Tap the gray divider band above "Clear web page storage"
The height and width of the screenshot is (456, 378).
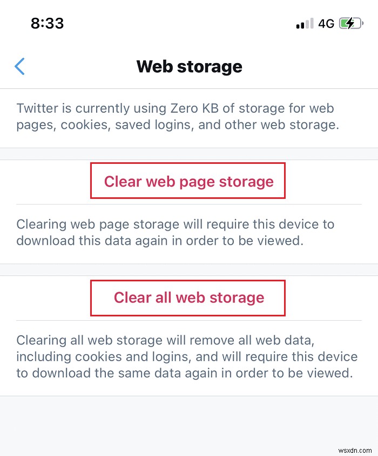tap(189, 154)
